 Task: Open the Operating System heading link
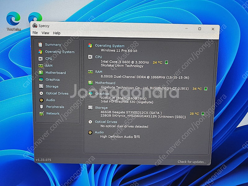(x=109, y=46)
